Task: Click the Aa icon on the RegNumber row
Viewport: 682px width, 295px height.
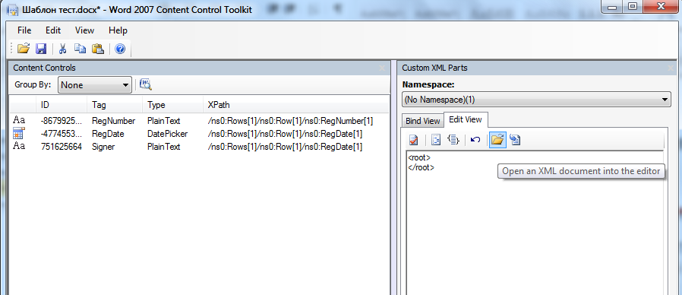Action: click(19, 120)
